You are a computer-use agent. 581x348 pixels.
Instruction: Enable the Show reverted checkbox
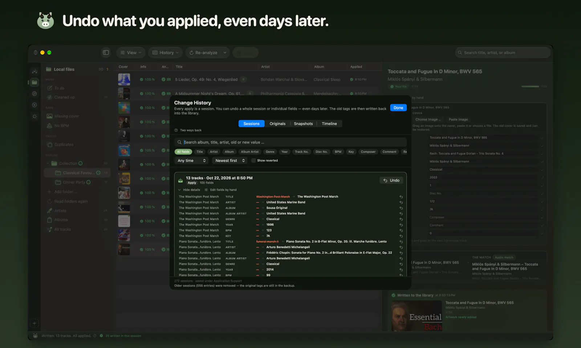pyautogui.click(x=253, y=160)
